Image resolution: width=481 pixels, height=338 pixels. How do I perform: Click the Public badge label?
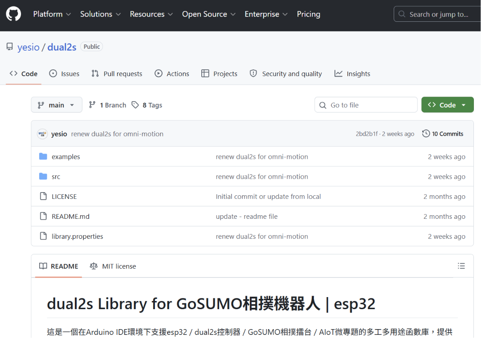point(91,47)
